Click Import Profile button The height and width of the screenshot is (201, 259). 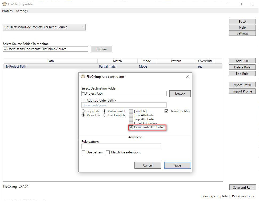point(242,91)
